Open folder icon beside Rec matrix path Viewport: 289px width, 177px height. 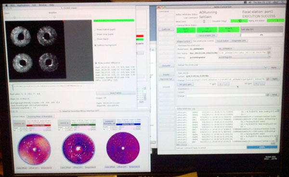click(x=269, y=52)
